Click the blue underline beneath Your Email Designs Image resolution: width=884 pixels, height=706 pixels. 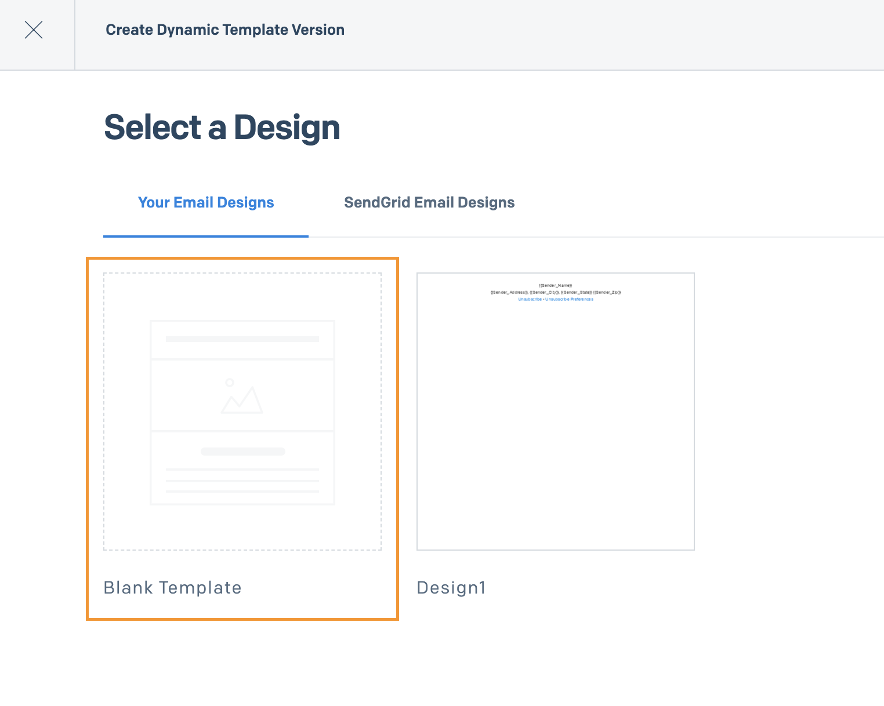(206, 236)
